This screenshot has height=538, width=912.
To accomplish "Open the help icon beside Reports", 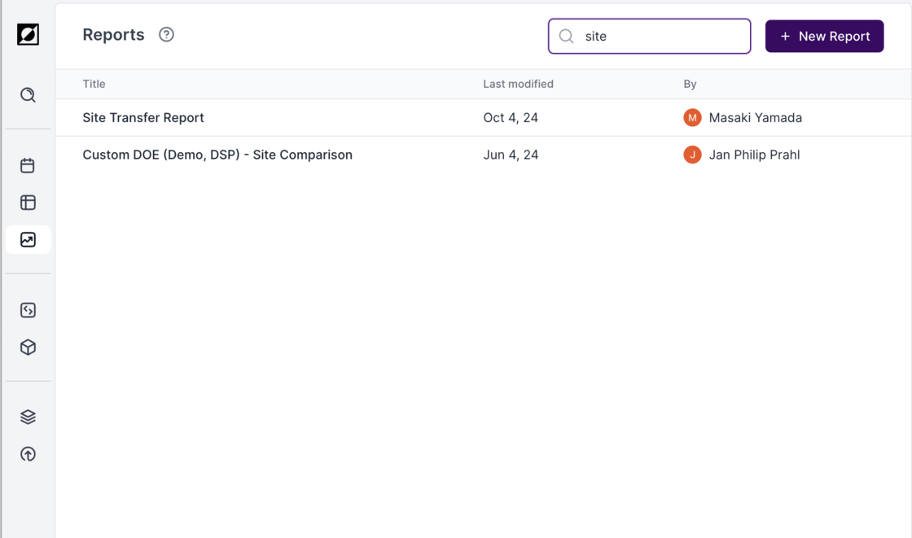I will pos(166,35).
